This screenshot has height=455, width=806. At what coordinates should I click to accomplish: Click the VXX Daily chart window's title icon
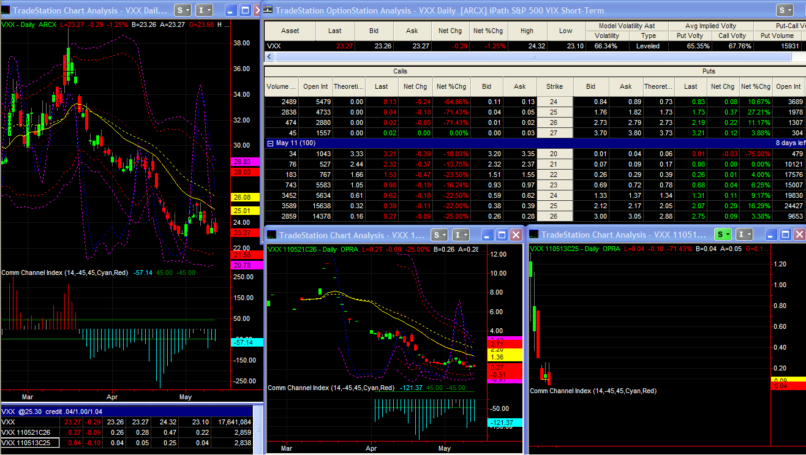6,10
